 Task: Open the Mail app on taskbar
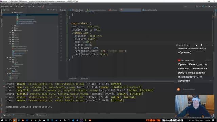44,120
